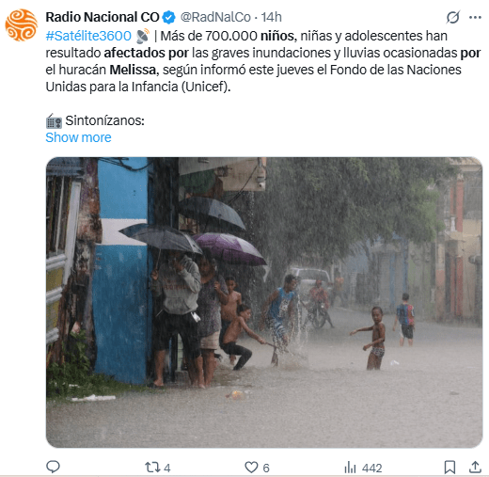489x477 pixels.
Task: Open Grok explain-this-post icon
Action: click(x=453, y=17)
